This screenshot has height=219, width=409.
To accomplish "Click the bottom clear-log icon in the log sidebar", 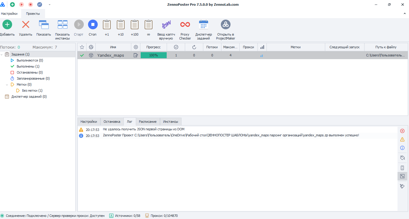I will point(402,186).
